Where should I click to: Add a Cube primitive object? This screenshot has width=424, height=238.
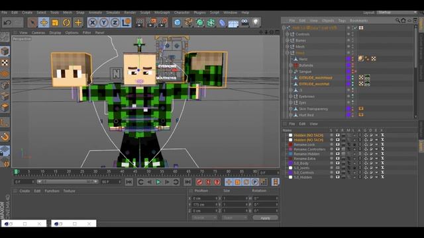pyautogui.click(x=178, y=22)
